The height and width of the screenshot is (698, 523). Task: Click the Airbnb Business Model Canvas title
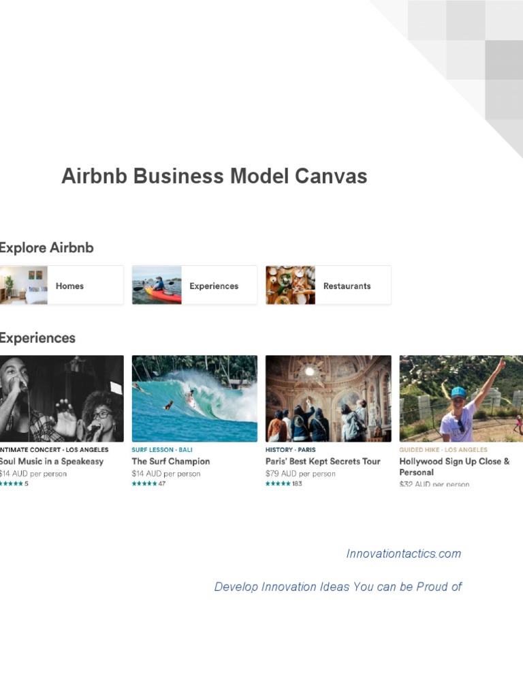pyautogui.click(x=214, y=176)
